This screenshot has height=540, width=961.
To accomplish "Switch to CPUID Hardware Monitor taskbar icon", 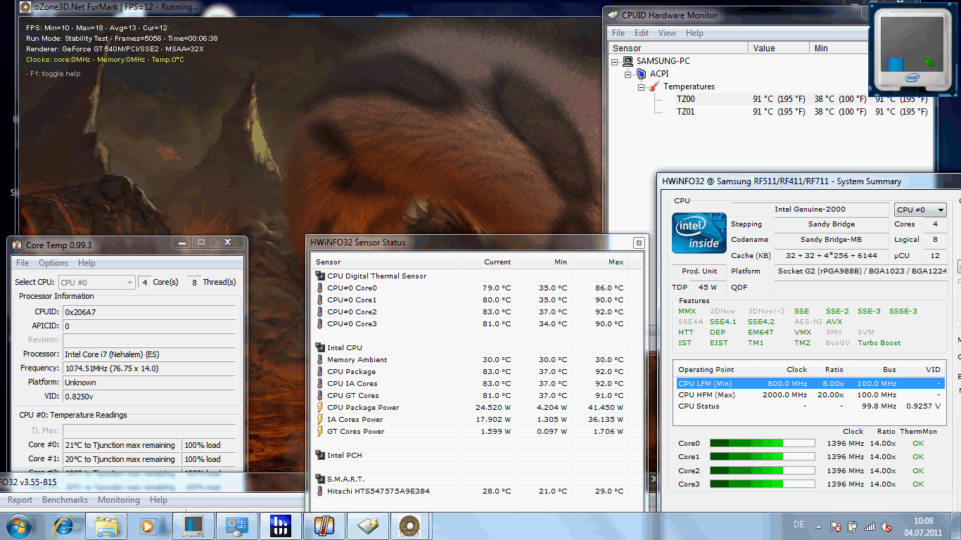I will pyautogui.click(x=367, y=526).
